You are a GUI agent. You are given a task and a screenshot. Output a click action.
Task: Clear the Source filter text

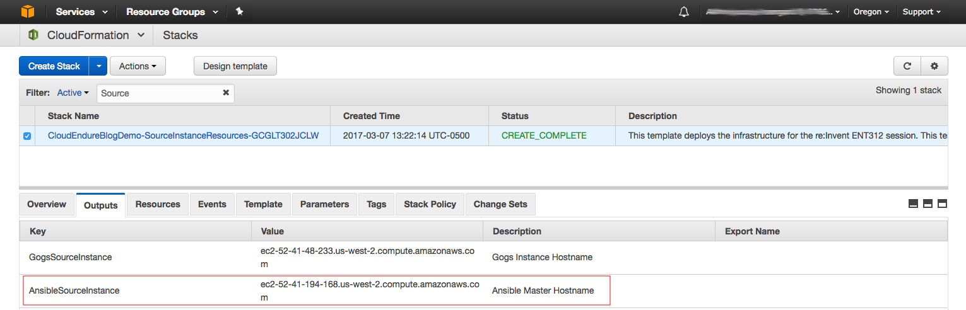226,93
